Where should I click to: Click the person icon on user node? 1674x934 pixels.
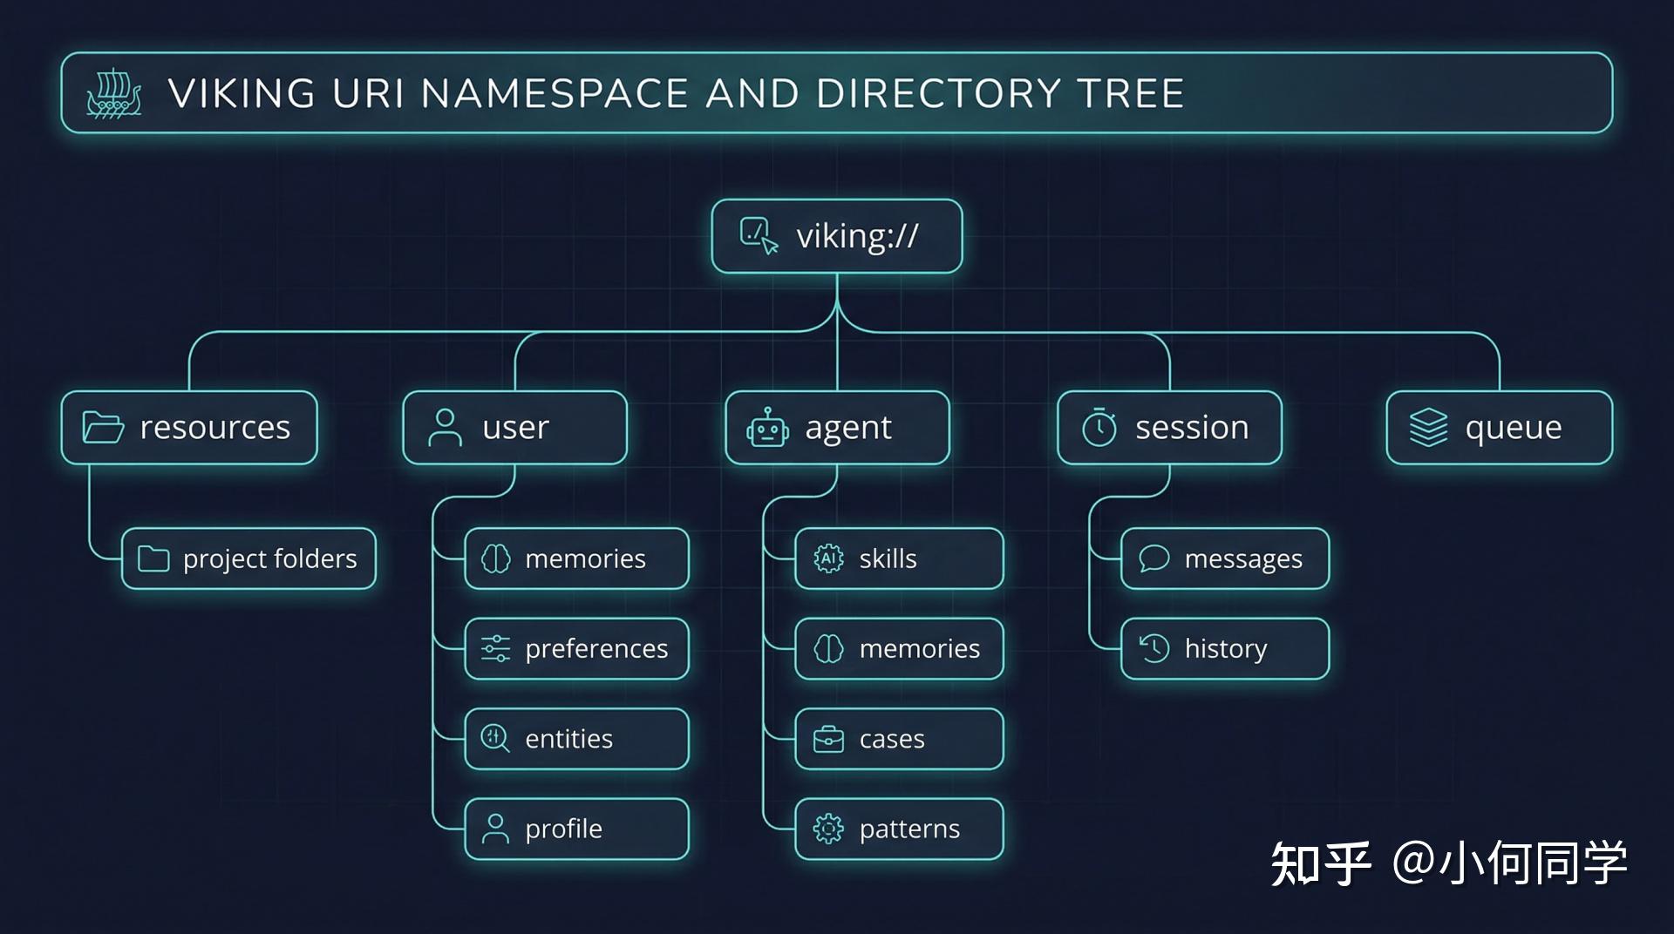445,428
